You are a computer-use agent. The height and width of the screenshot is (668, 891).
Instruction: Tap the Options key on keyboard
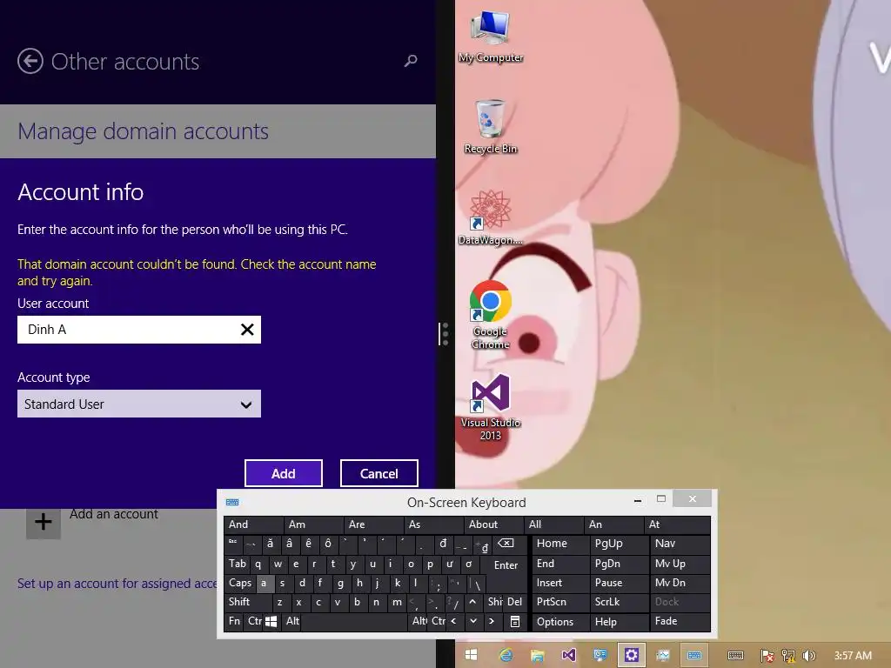(x=561, y=621)
